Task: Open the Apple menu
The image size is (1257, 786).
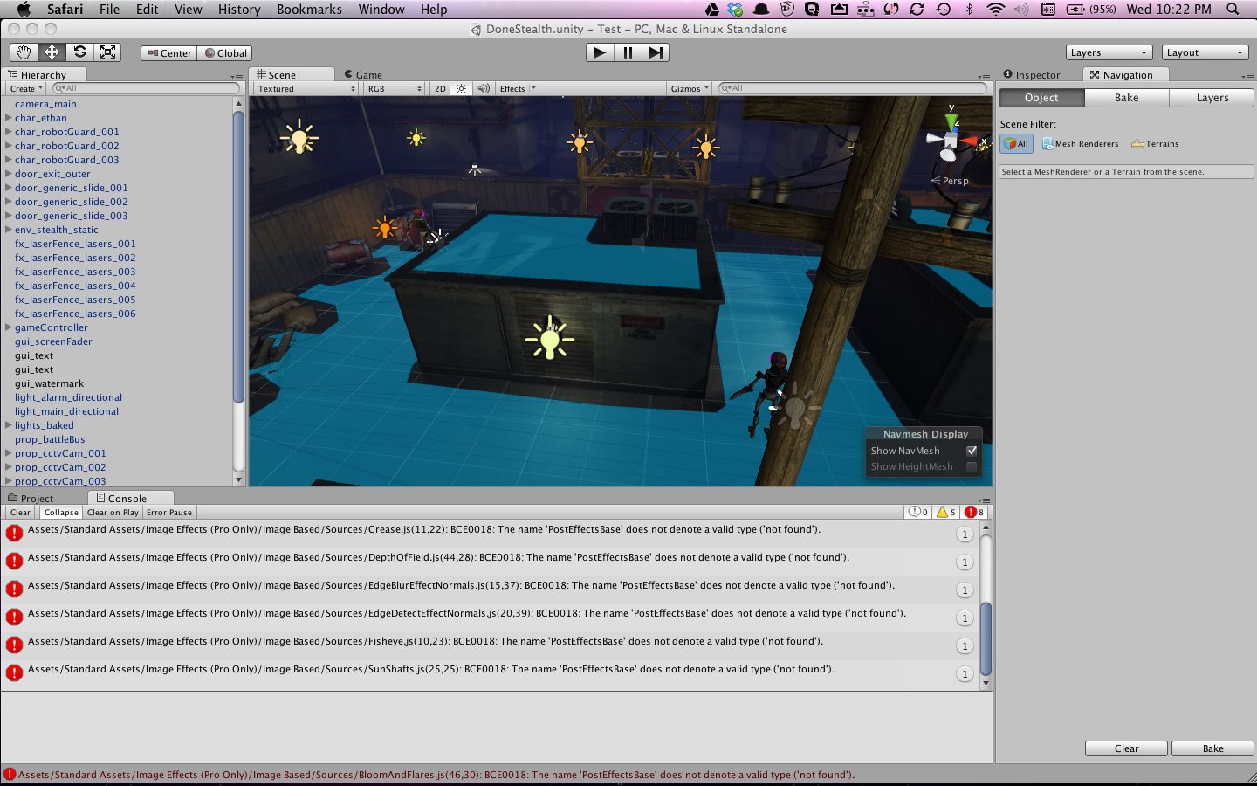Action: [24, 9]
